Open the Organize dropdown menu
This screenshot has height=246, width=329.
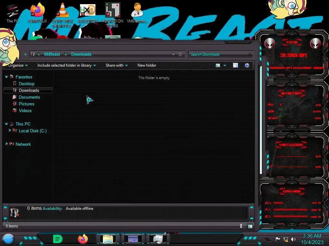click(18, 65)
